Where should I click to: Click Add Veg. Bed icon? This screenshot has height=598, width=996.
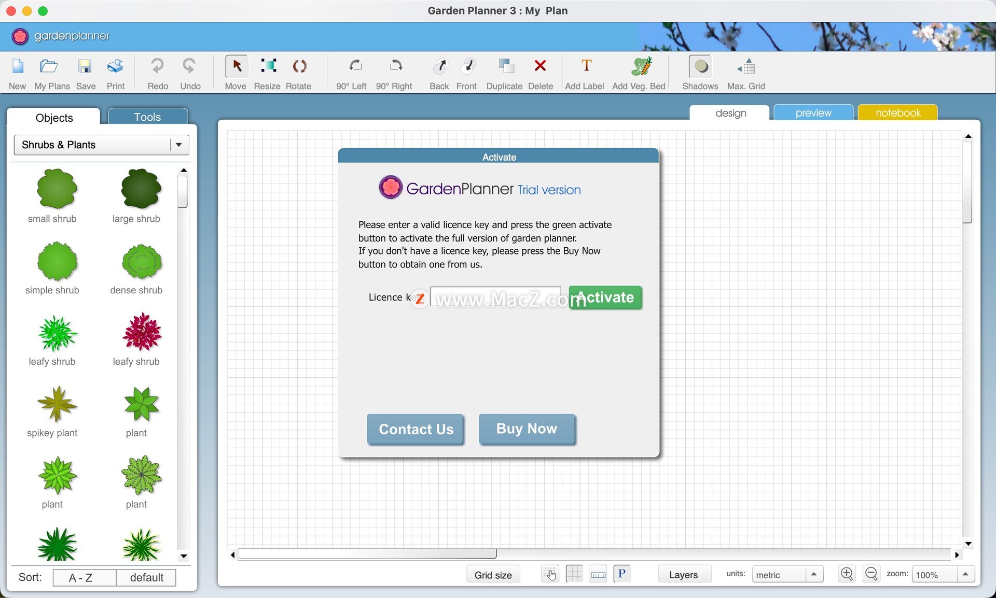pos(641,67)
